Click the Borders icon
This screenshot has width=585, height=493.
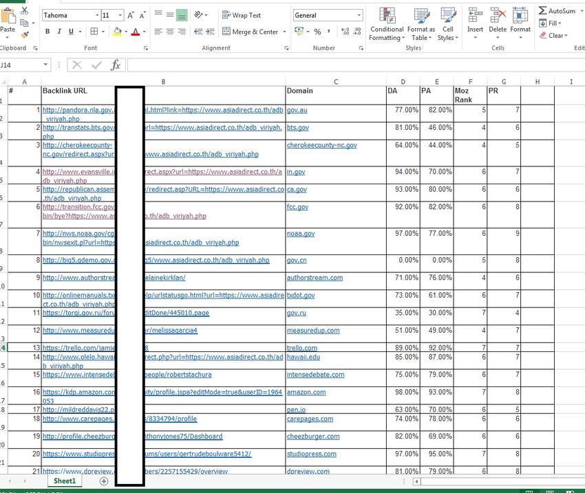94,32
